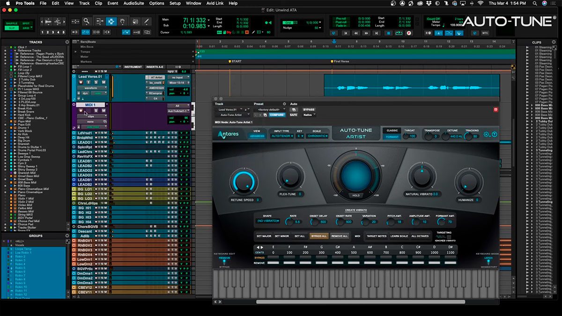The image size is (562, 316).
Task: Record-enable the MIDI 1 track
Action: point(81,110)
